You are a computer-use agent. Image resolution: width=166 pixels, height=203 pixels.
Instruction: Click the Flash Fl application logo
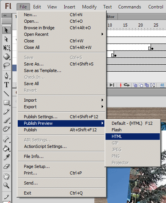tap(8, 6)
